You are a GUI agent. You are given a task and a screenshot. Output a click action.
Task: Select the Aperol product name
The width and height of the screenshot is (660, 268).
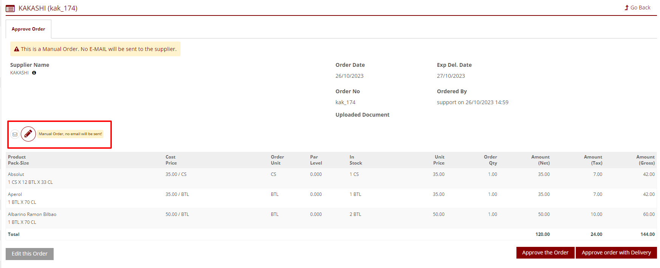click(x=15, y=194)
